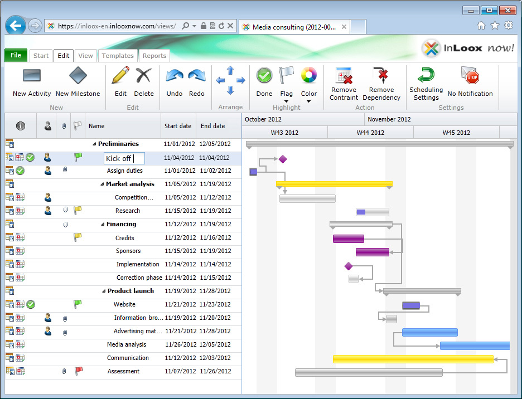522x399 pixels.
Task: Click the browser favorites star
Action: tap(495, 25)
